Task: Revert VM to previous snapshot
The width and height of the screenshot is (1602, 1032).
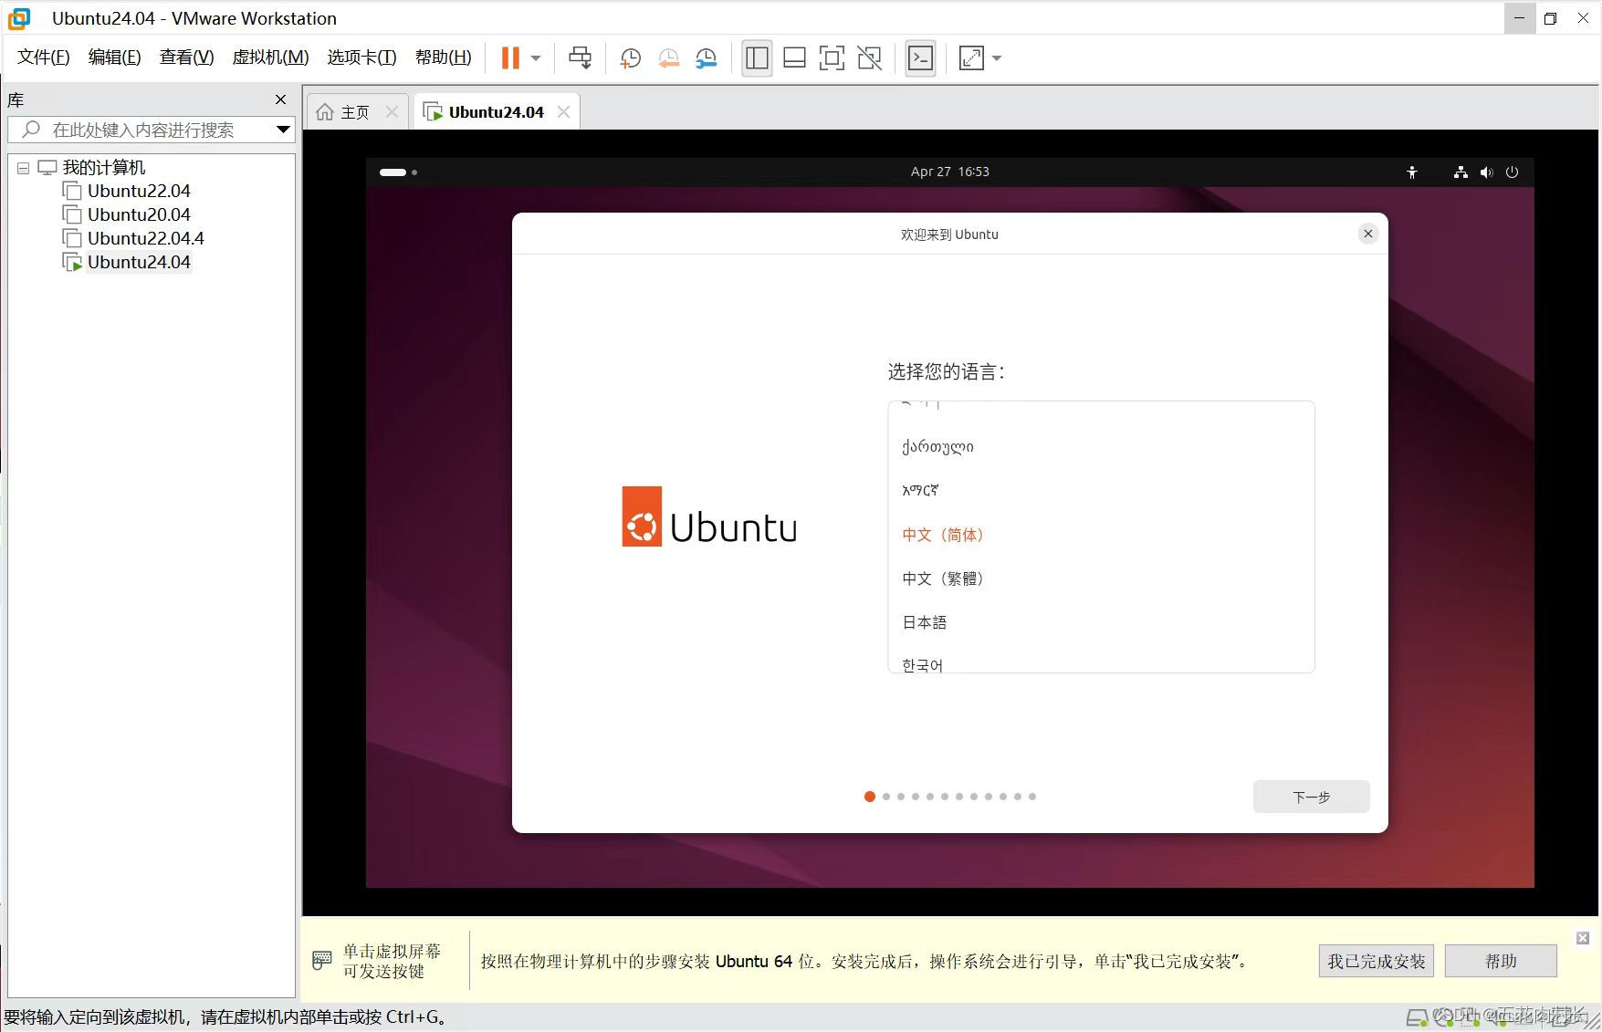Action: pos(668,58)
